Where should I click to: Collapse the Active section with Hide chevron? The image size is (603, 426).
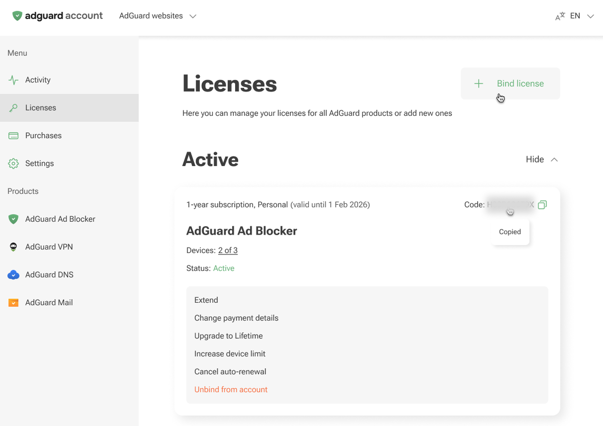554,160
